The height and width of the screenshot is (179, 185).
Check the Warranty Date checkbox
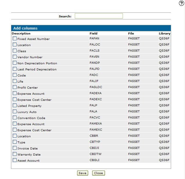click(14, 154)
